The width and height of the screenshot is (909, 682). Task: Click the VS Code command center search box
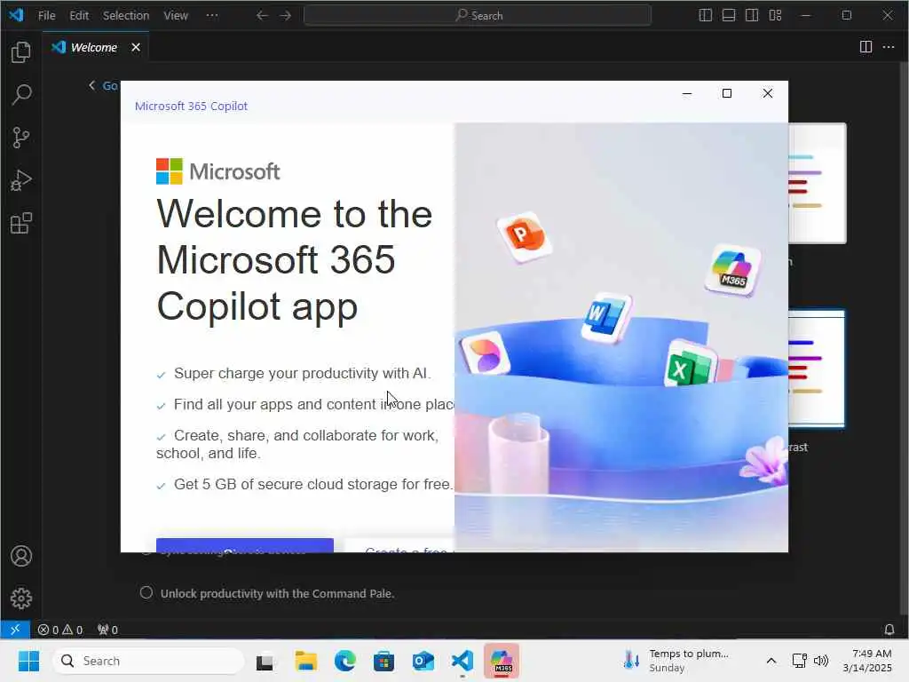(x=477, y=16)
